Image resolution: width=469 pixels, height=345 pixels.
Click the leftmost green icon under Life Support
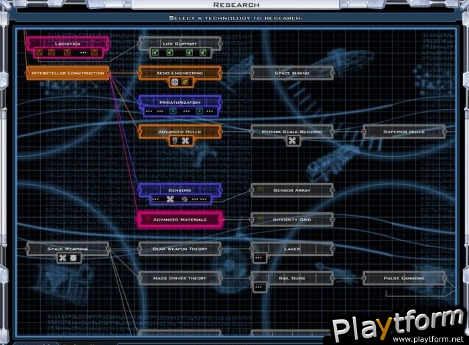tap(155, 53)
